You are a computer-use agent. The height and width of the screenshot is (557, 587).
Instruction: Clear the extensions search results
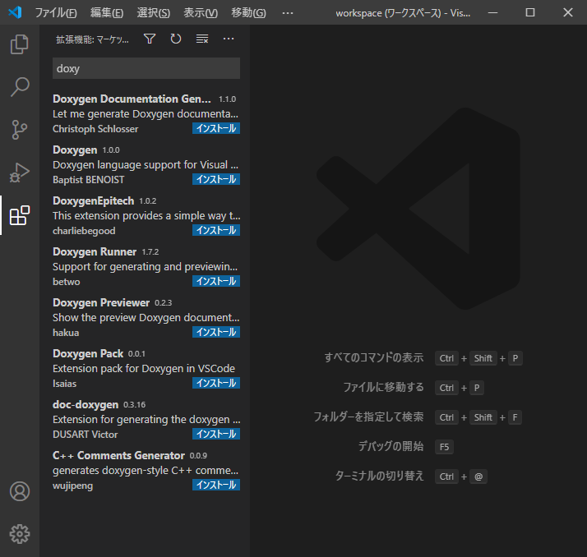coord(202,39)
